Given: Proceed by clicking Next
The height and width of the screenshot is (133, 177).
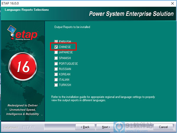Looking at the screenshot, I should (x=106, y=127).
